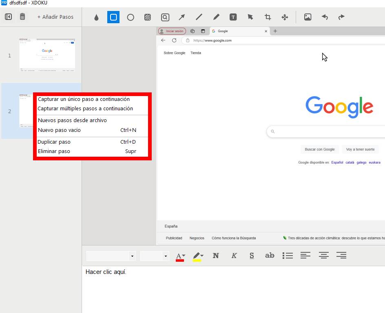The image size is (385, 313).
Task: Toggle bold formatting (N)
Action: 216,256
